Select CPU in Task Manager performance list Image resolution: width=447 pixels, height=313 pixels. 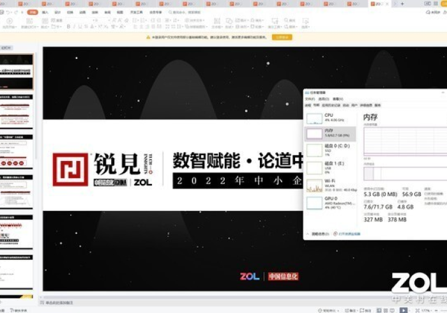(330, 118)
